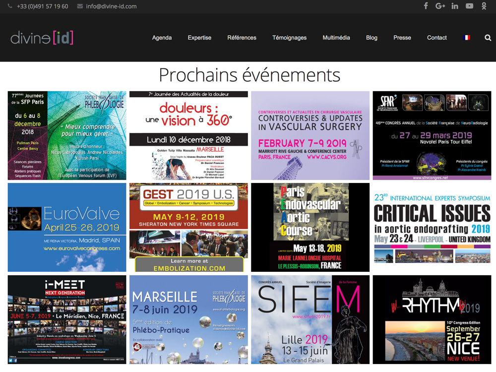496x372 pixels.
Task: Open the SFP Paris Phlébologie event poster
Action: point(67,136)
